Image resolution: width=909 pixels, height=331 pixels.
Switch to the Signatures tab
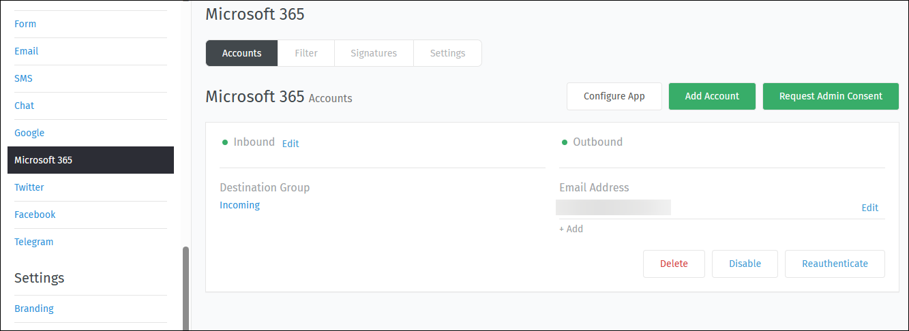(374, 53)
